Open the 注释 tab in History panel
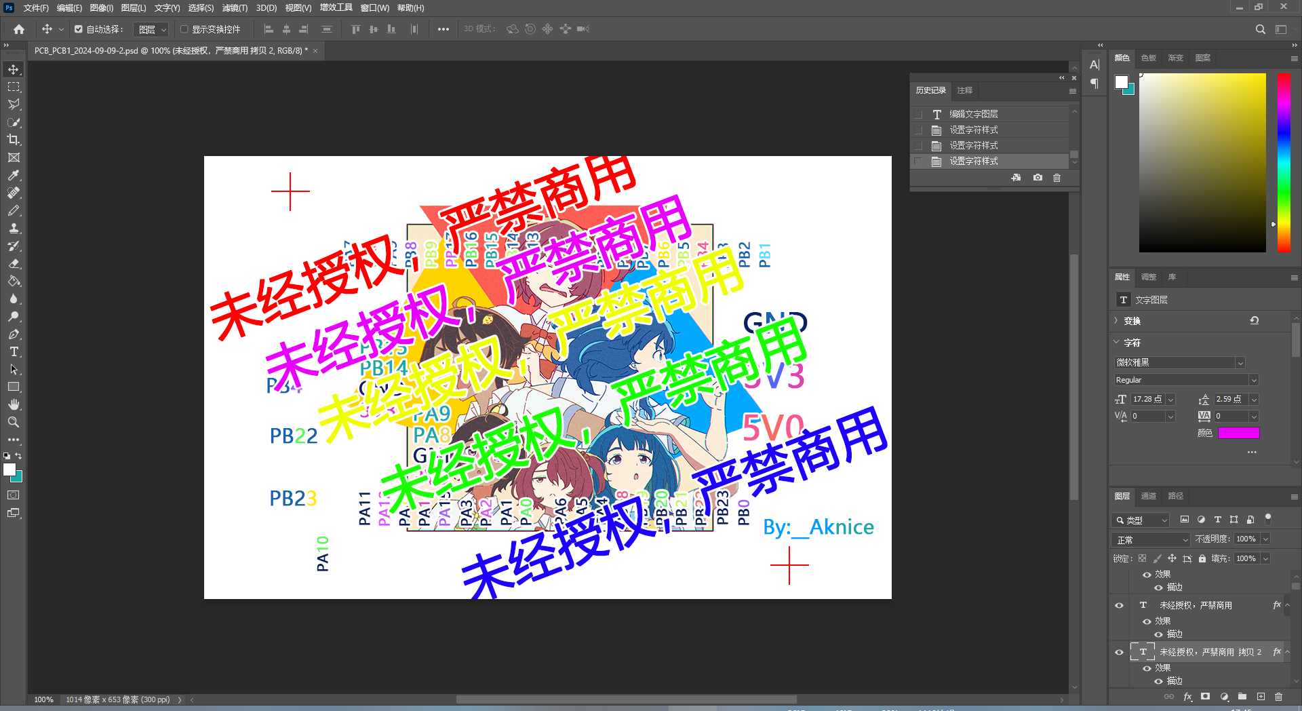The width and height of the screenshot is (1302, 711). (x=964, y=90)
